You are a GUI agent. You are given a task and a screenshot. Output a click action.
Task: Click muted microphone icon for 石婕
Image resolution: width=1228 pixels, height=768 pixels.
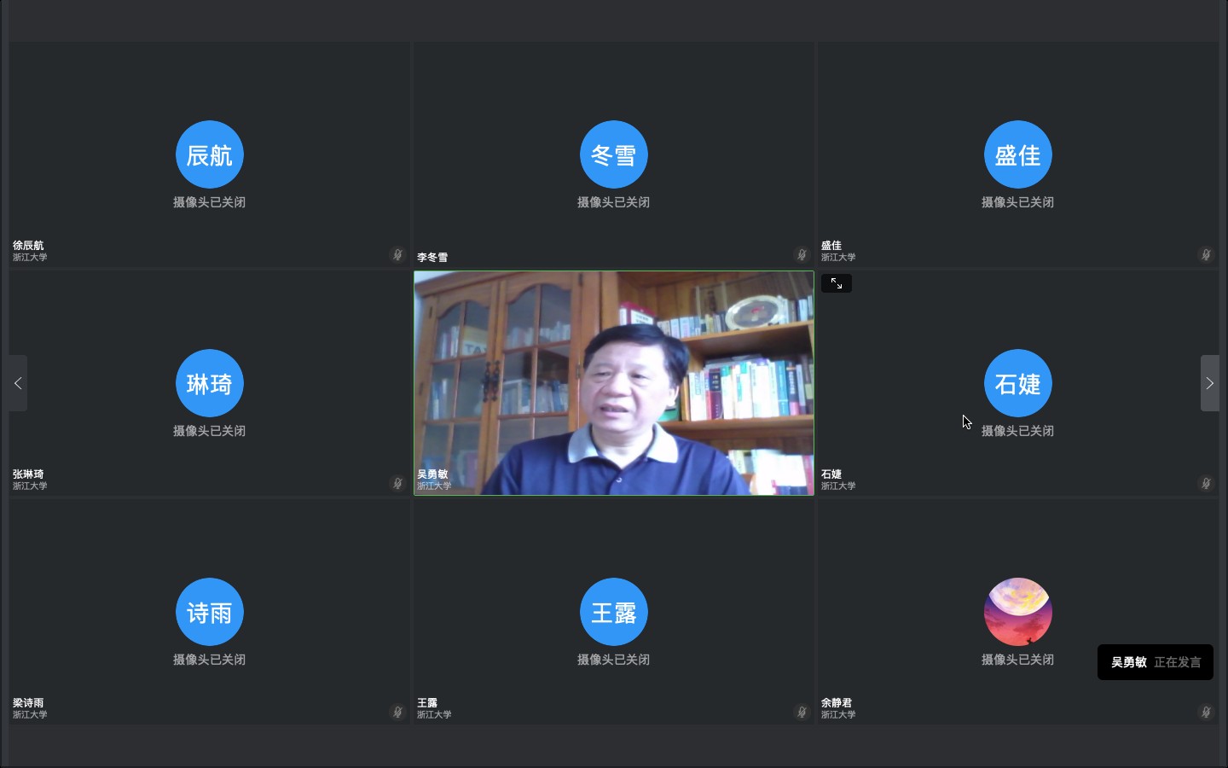click(x=1206, y=483)
